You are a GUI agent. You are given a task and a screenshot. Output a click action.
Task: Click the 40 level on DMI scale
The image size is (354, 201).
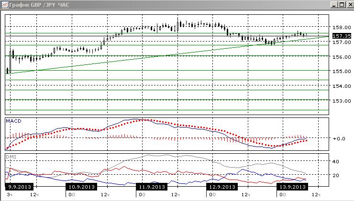point(335,161)
